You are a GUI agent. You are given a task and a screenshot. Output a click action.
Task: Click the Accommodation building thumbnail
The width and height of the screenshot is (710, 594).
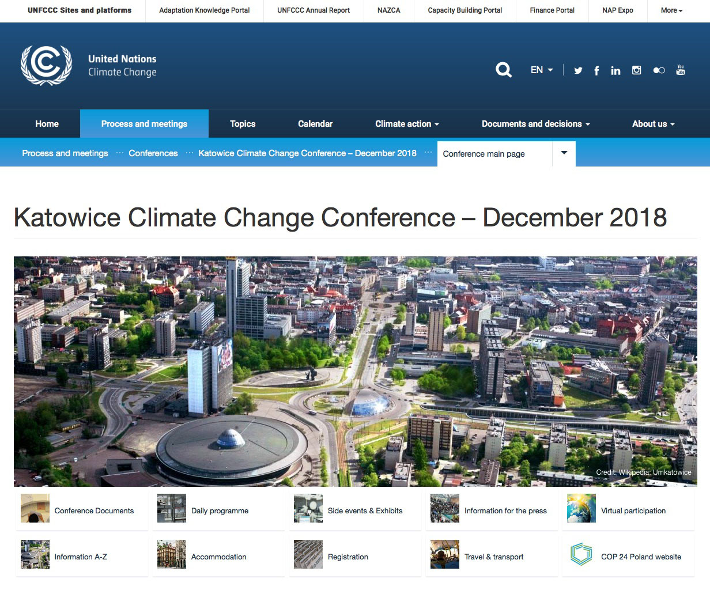click(x=172, y=554)
